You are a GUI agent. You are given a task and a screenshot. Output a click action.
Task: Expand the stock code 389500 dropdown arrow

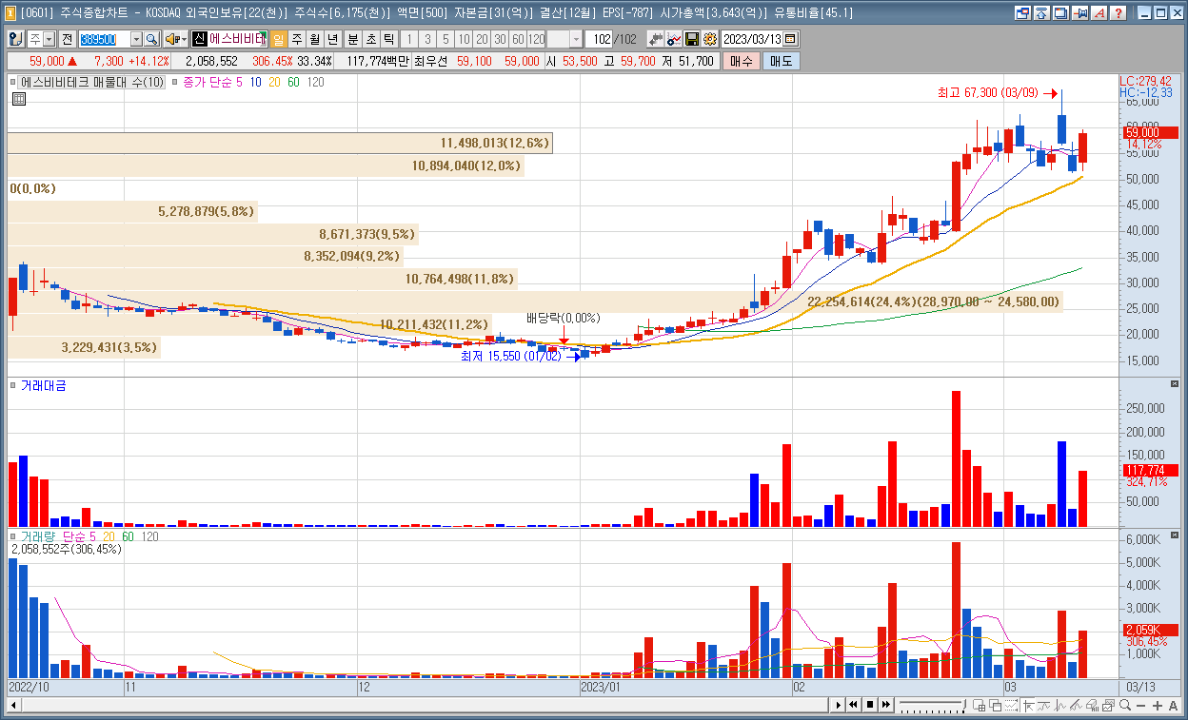136,39
